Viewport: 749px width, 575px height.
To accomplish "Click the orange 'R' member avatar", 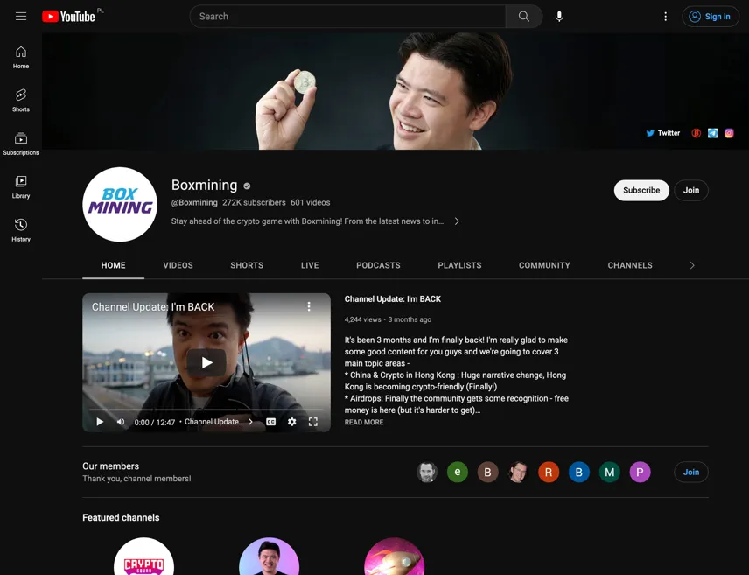I will click(549, 473).
